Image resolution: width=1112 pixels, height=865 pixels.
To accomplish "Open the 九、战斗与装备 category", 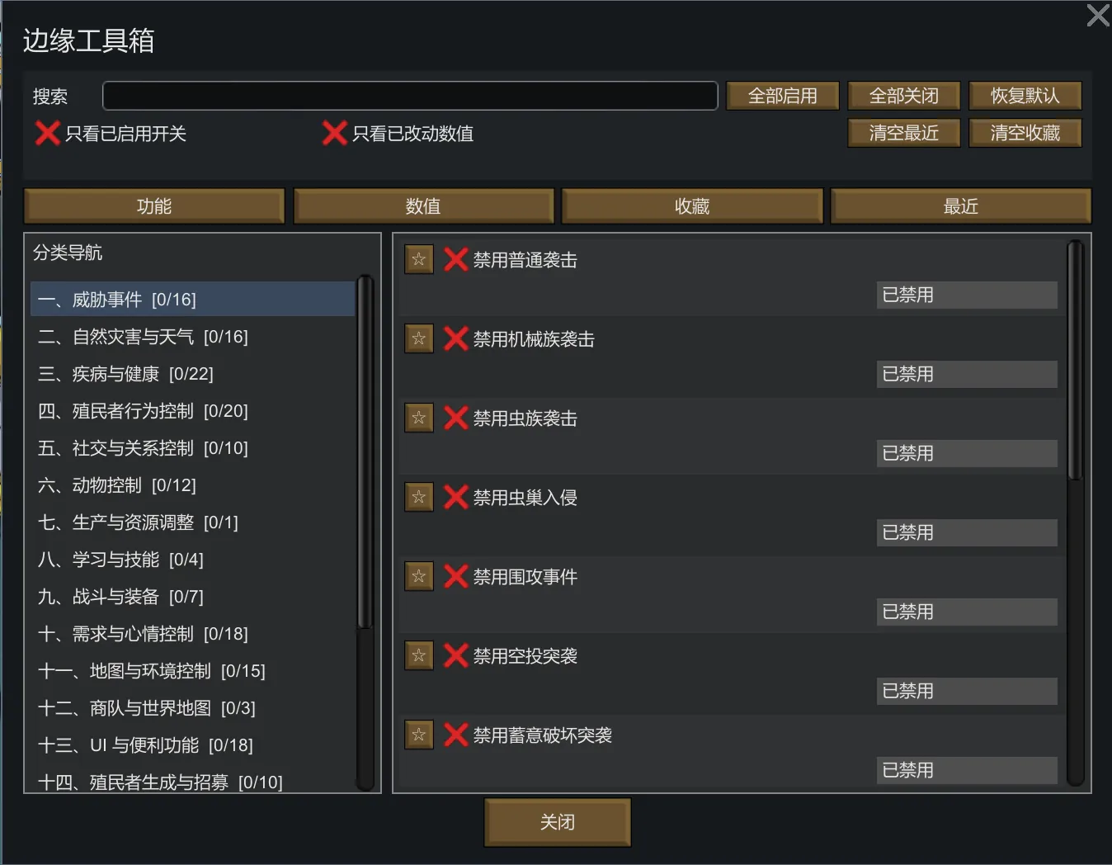I will [120, 597].
